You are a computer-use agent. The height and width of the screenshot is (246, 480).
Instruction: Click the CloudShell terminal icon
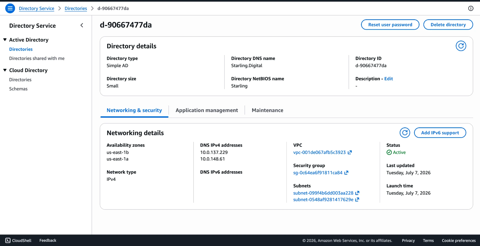pyautogui.click(x=8, y=240)
